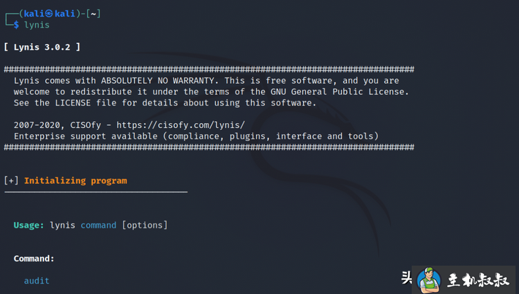Click the '[ Lynis 3.0.2 ]' version banner
The width and height of the screenshot is (519, 294).
42,47
